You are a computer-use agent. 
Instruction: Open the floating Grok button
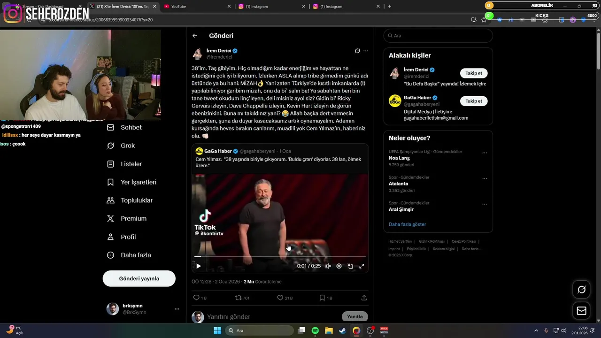581,290
